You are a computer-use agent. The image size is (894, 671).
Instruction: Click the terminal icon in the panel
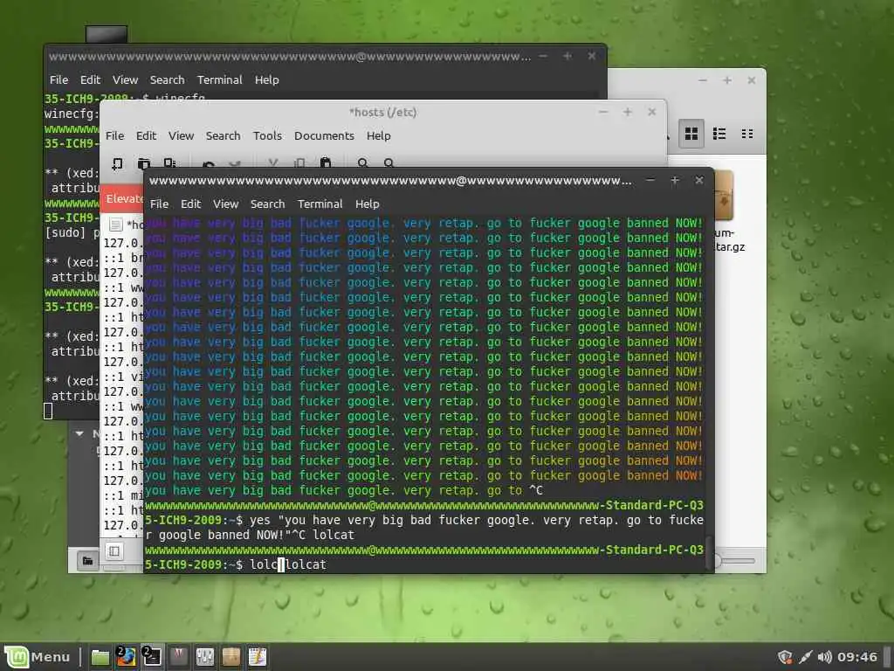[152, 657]
